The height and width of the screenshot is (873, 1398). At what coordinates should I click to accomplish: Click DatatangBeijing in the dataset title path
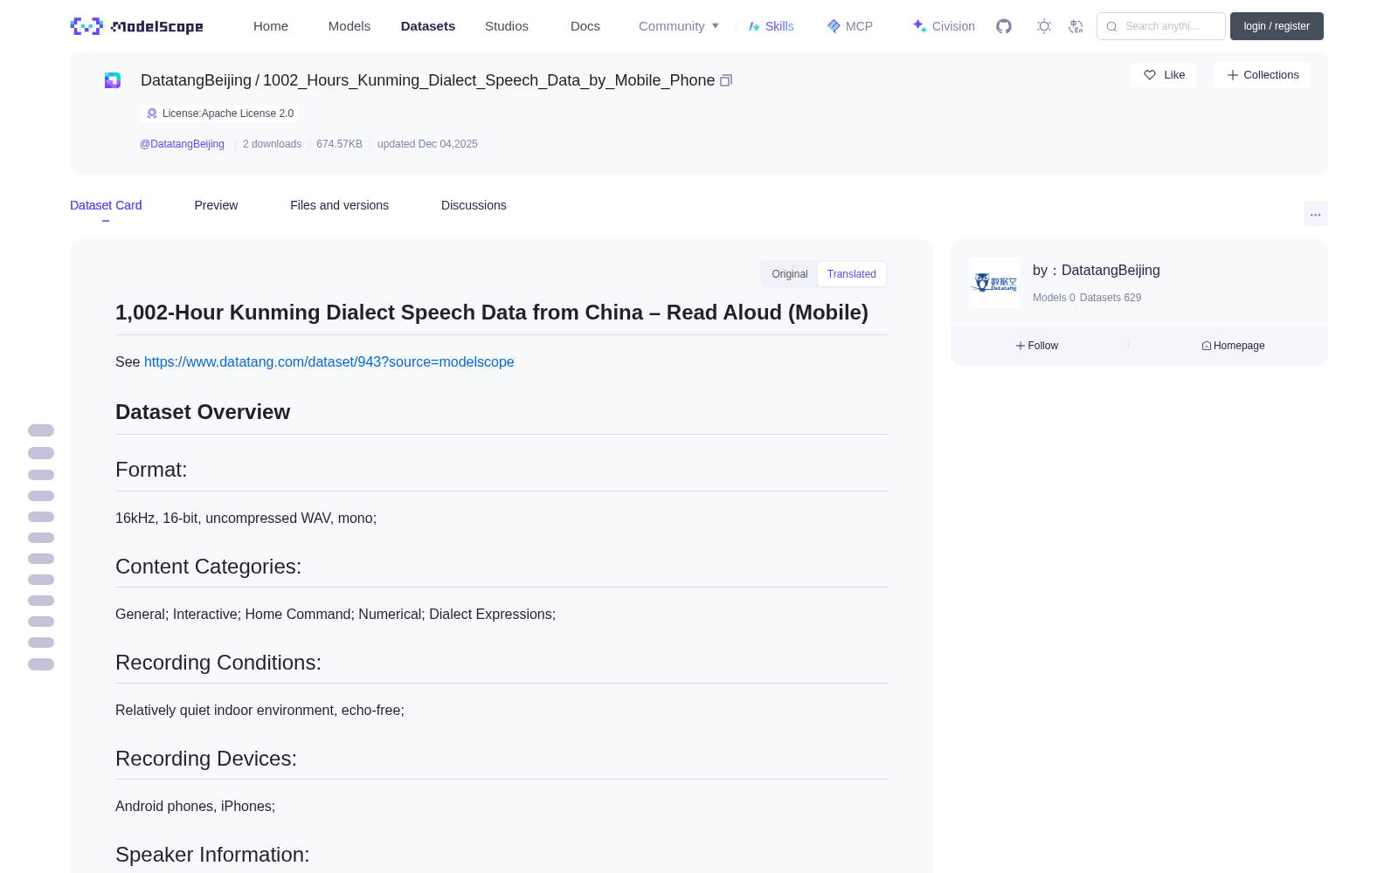point(196,80)
